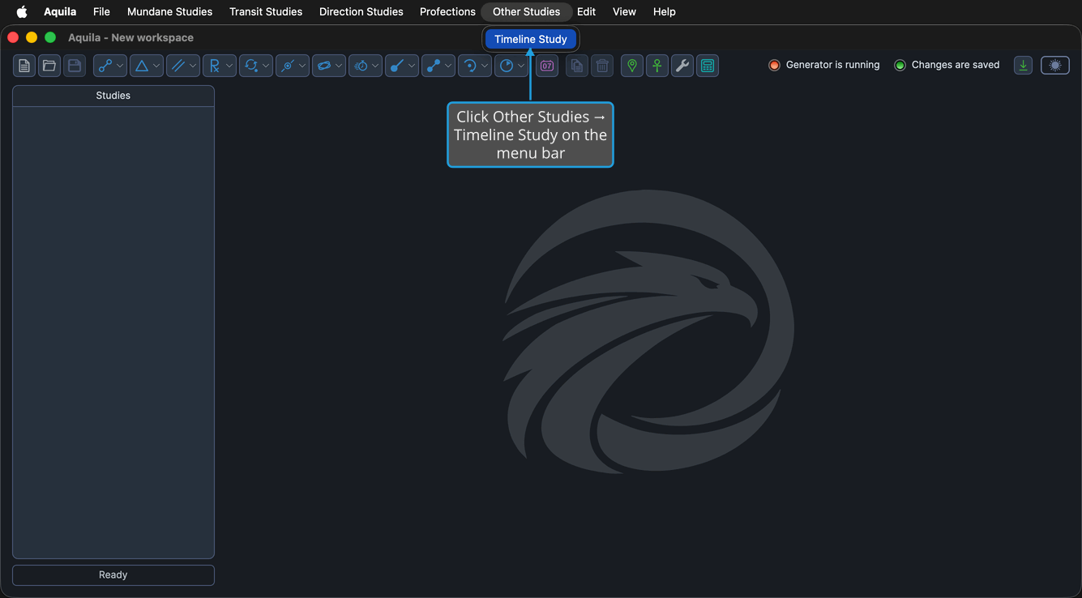Expand the circular arrows cycle dropdown

266,66
